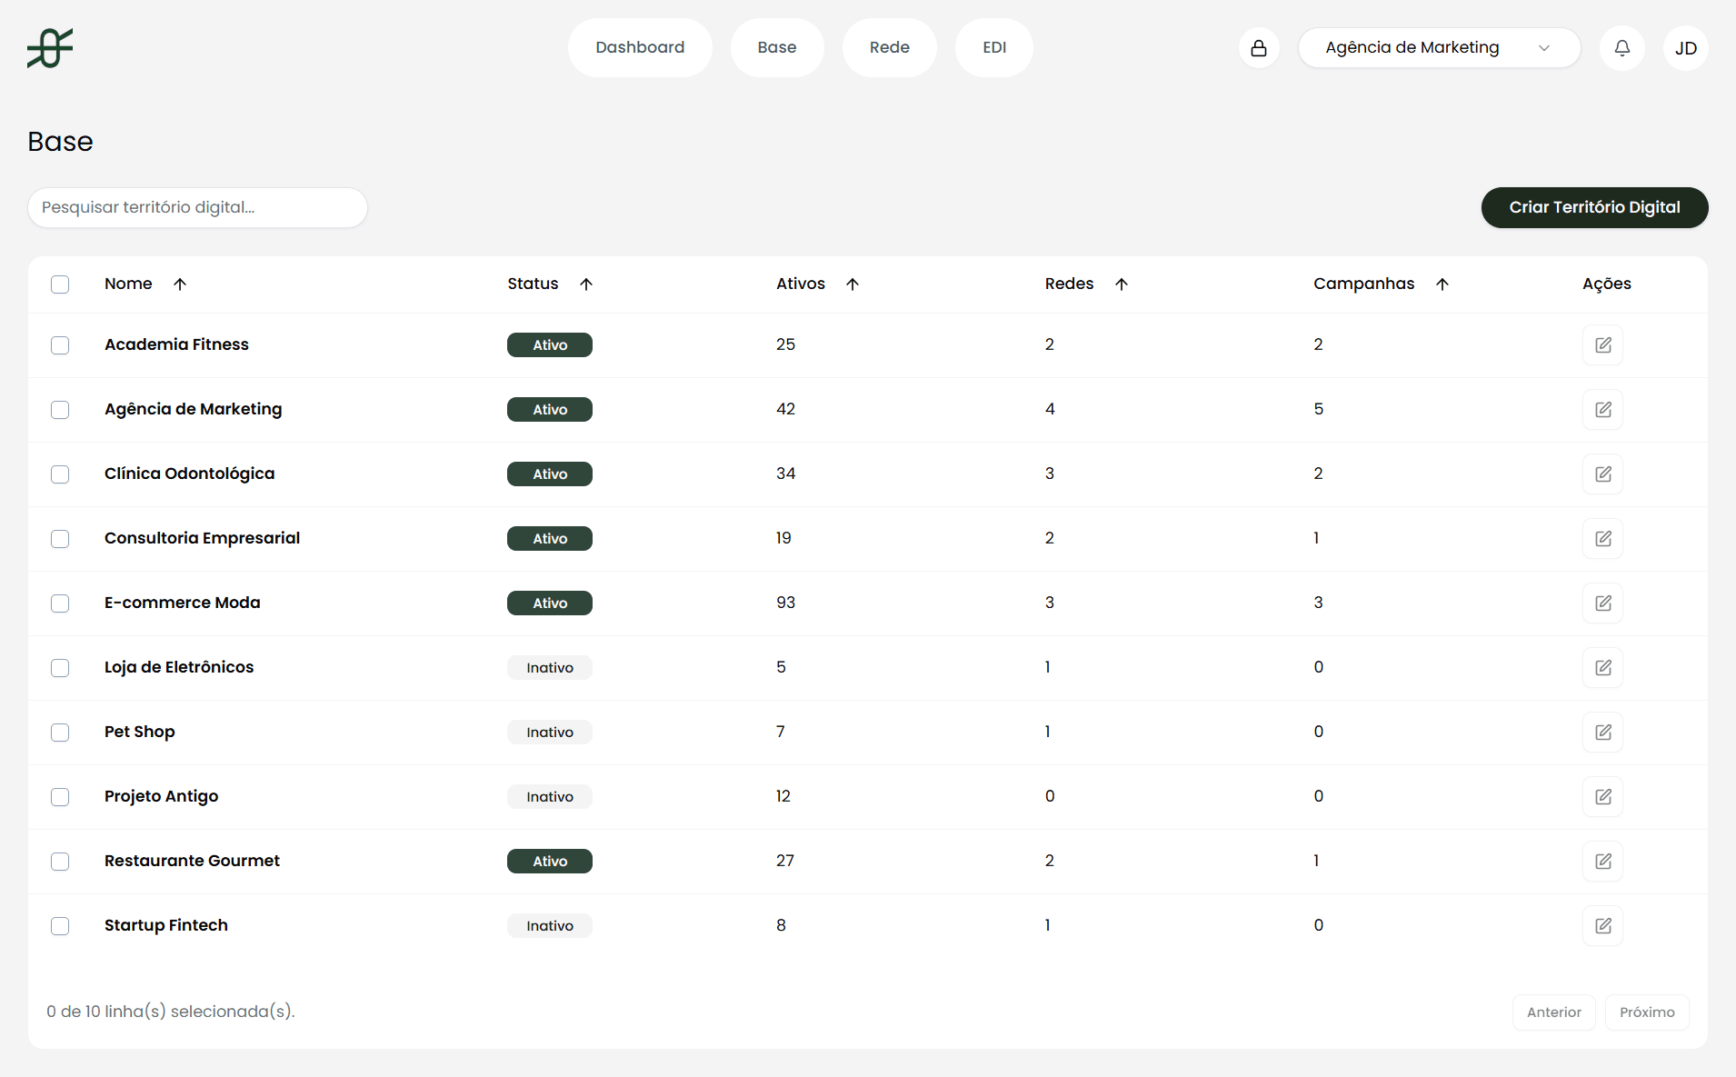This screenshot has height=1077, width=1736.
Task: Click the edit icon for Pet Shop row
Action: point(1603,732)
